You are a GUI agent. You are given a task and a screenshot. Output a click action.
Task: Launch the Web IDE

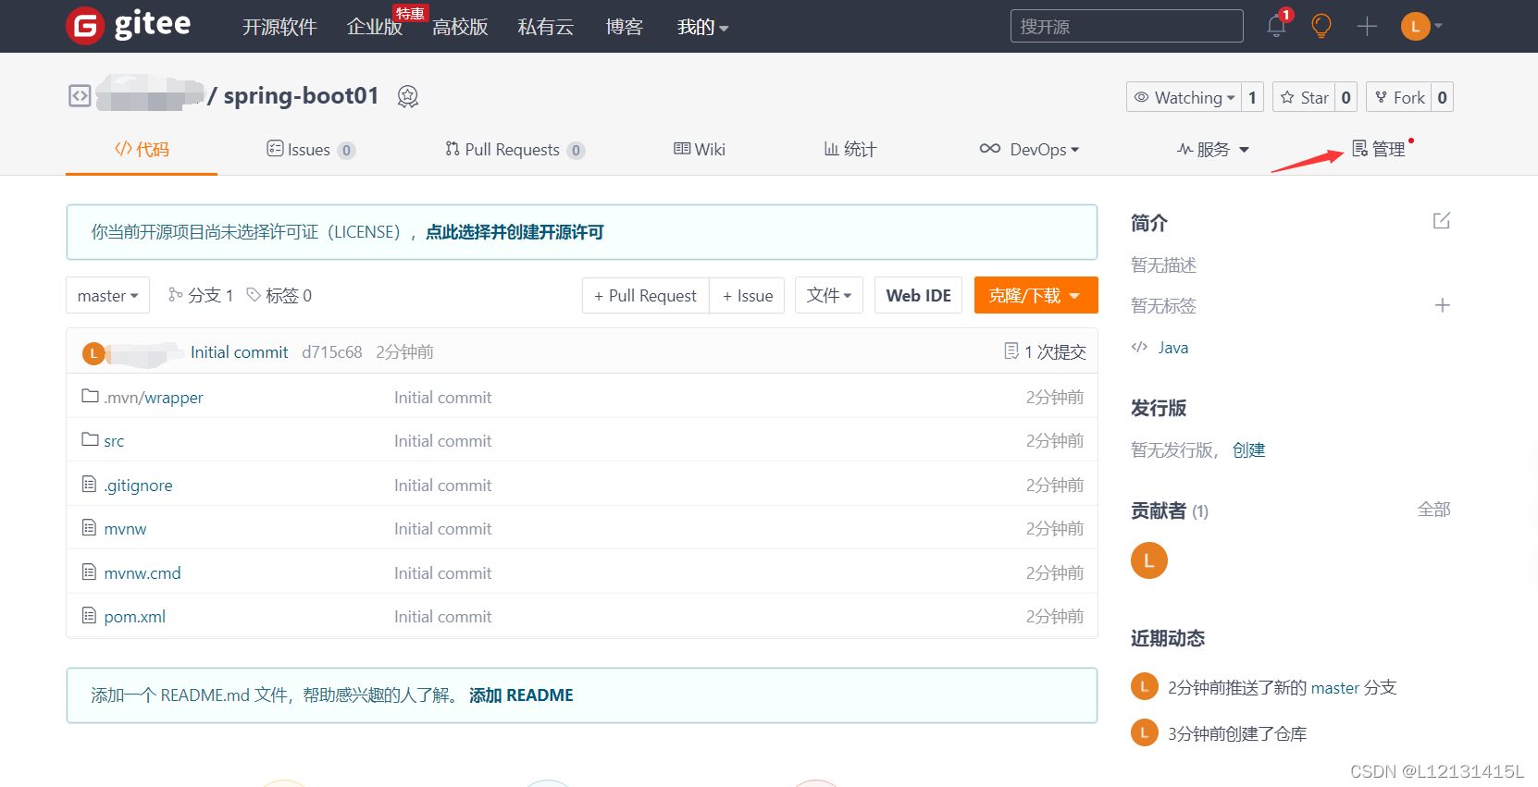point(919,295)
